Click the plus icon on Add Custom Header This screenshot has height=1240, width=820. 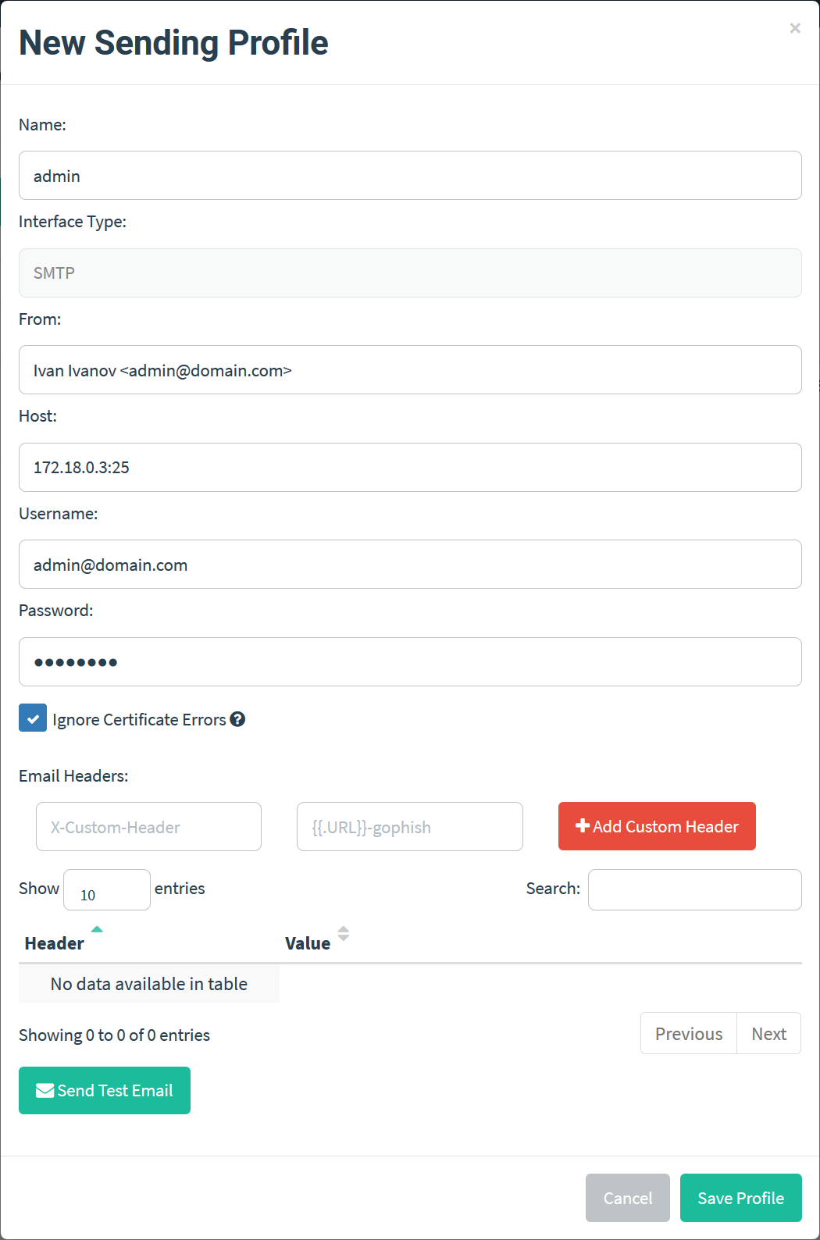tap(583, 825)
